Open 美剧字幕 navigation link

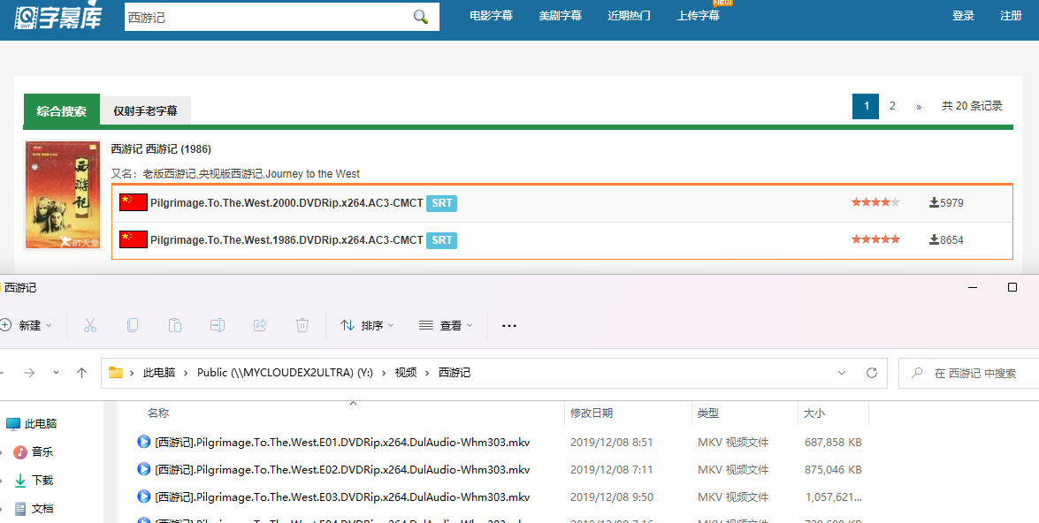click(x=560, y=16)
